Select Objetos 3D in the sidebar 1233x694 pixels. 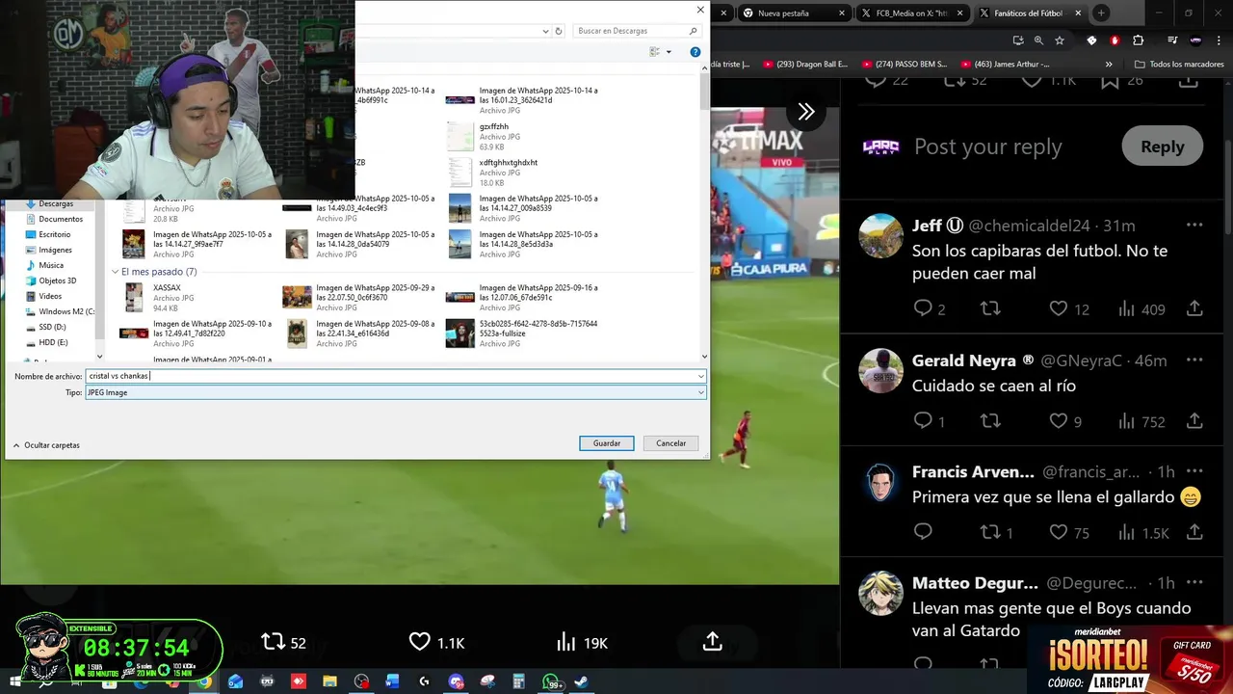(57, 280)
